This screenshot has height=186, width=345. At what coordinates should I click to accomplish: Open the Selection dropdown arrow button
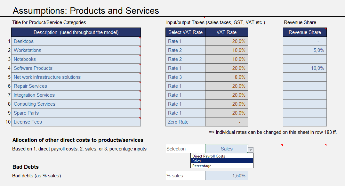[x=251, y=150]
